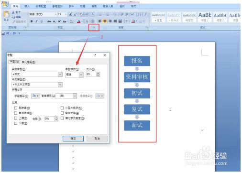Open the font style dropdown in dialog

pos(81,75)
